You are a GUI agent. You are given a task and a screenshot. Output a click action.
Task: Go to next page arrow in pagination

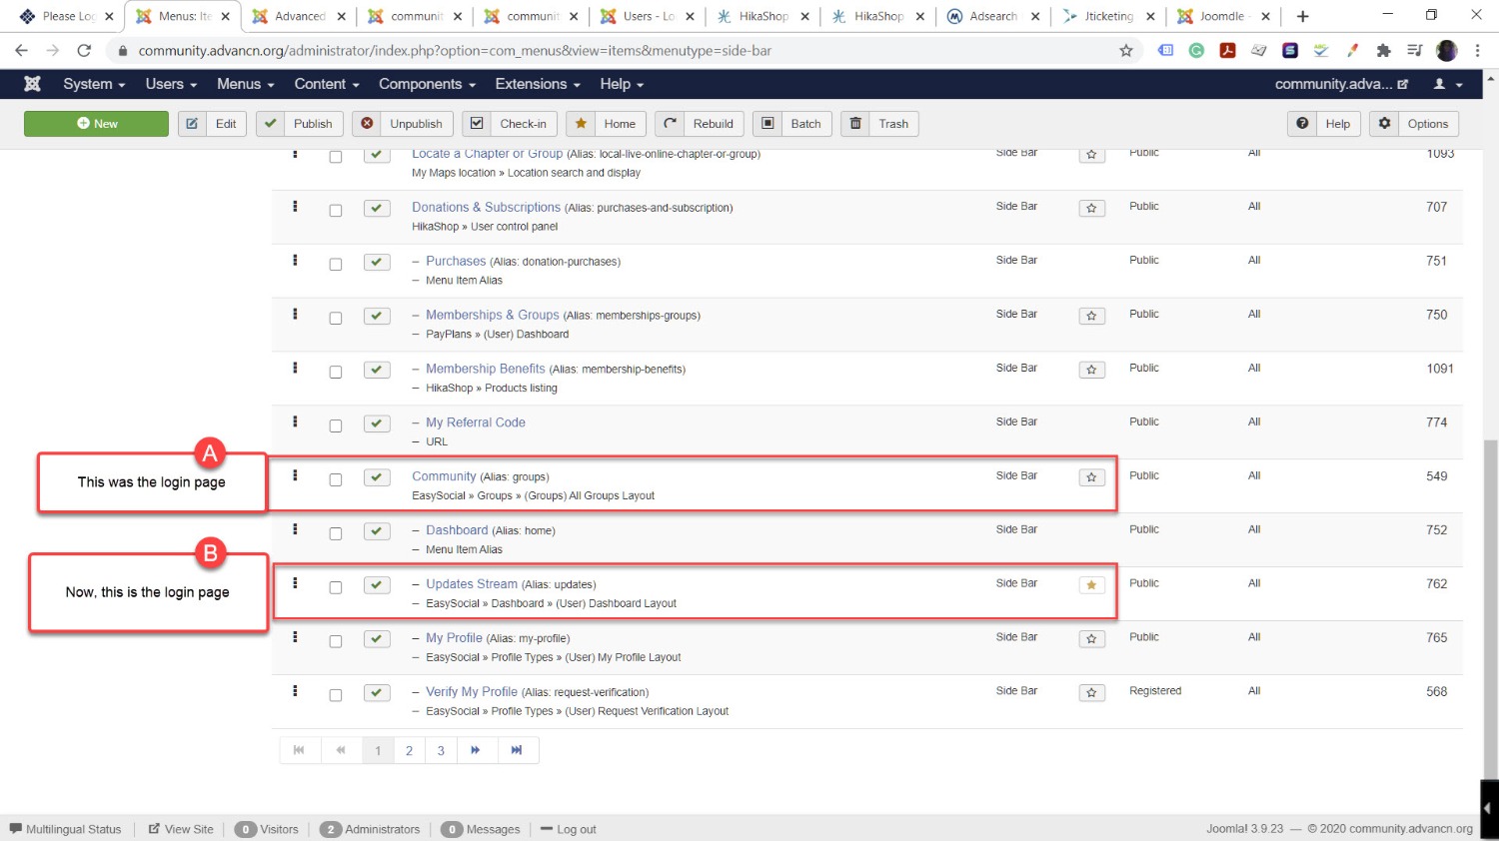476,750
